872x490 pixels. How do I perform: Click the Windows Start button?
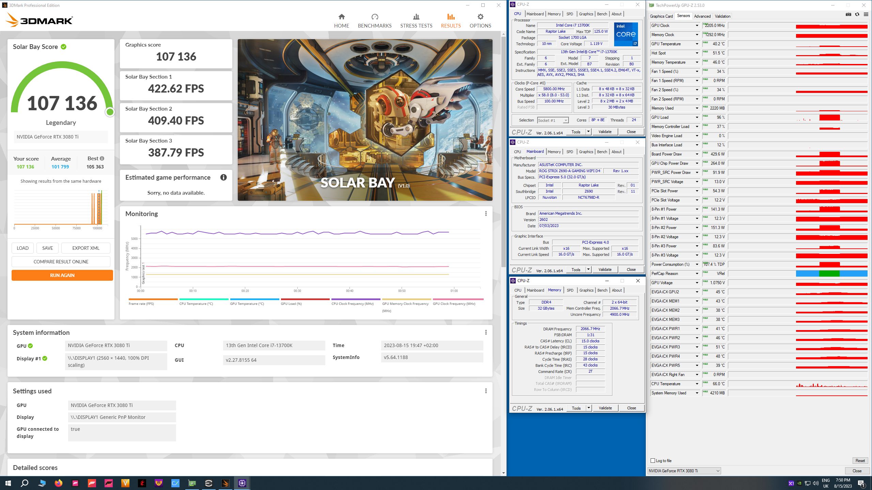point(8,483)
